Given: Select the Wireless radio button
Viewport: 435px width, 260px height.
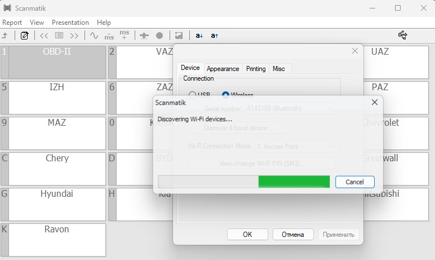Looking at the screenshot, I should tap(226, 95).
